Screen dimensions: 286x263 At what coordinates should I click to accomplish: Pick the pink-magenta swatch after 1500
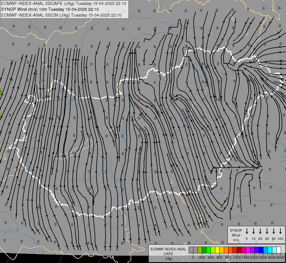(244, 250)
